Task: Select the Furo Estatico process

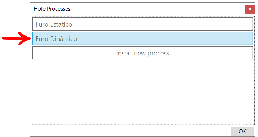Action: click(143, 24)
